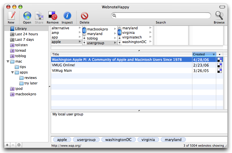Click the maryland tag pill
The height and width of the screenshot is (153, 232).
click(x=173, y=140)
